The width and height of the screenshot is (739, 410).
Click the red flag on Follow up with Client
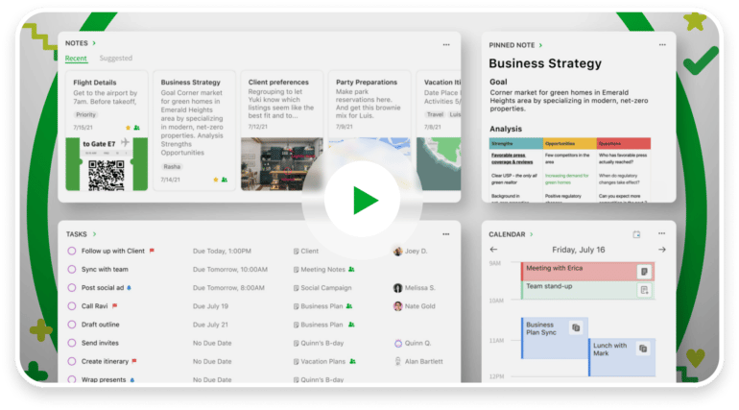[x=152, y=252]
